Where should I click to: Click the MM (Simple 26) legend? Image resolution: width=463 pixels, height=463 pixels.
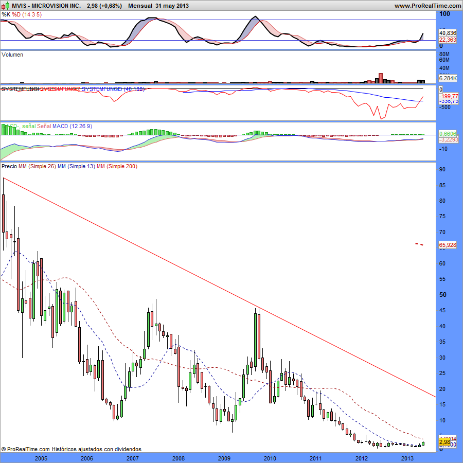click(37, 166)
